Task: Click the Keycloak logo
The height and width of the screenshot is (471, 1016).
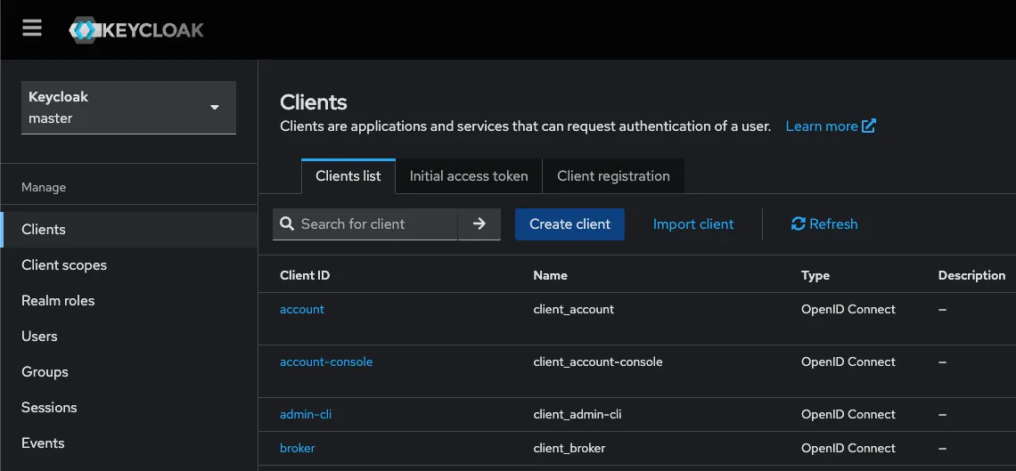Action: point(136,29)
